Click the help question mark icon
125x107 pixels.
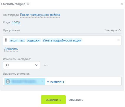point(28,4)
